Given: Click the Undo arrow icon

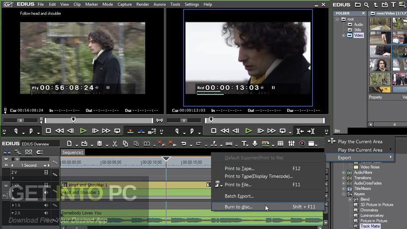Looking at the screenshot, I should [x=184, y=144].
